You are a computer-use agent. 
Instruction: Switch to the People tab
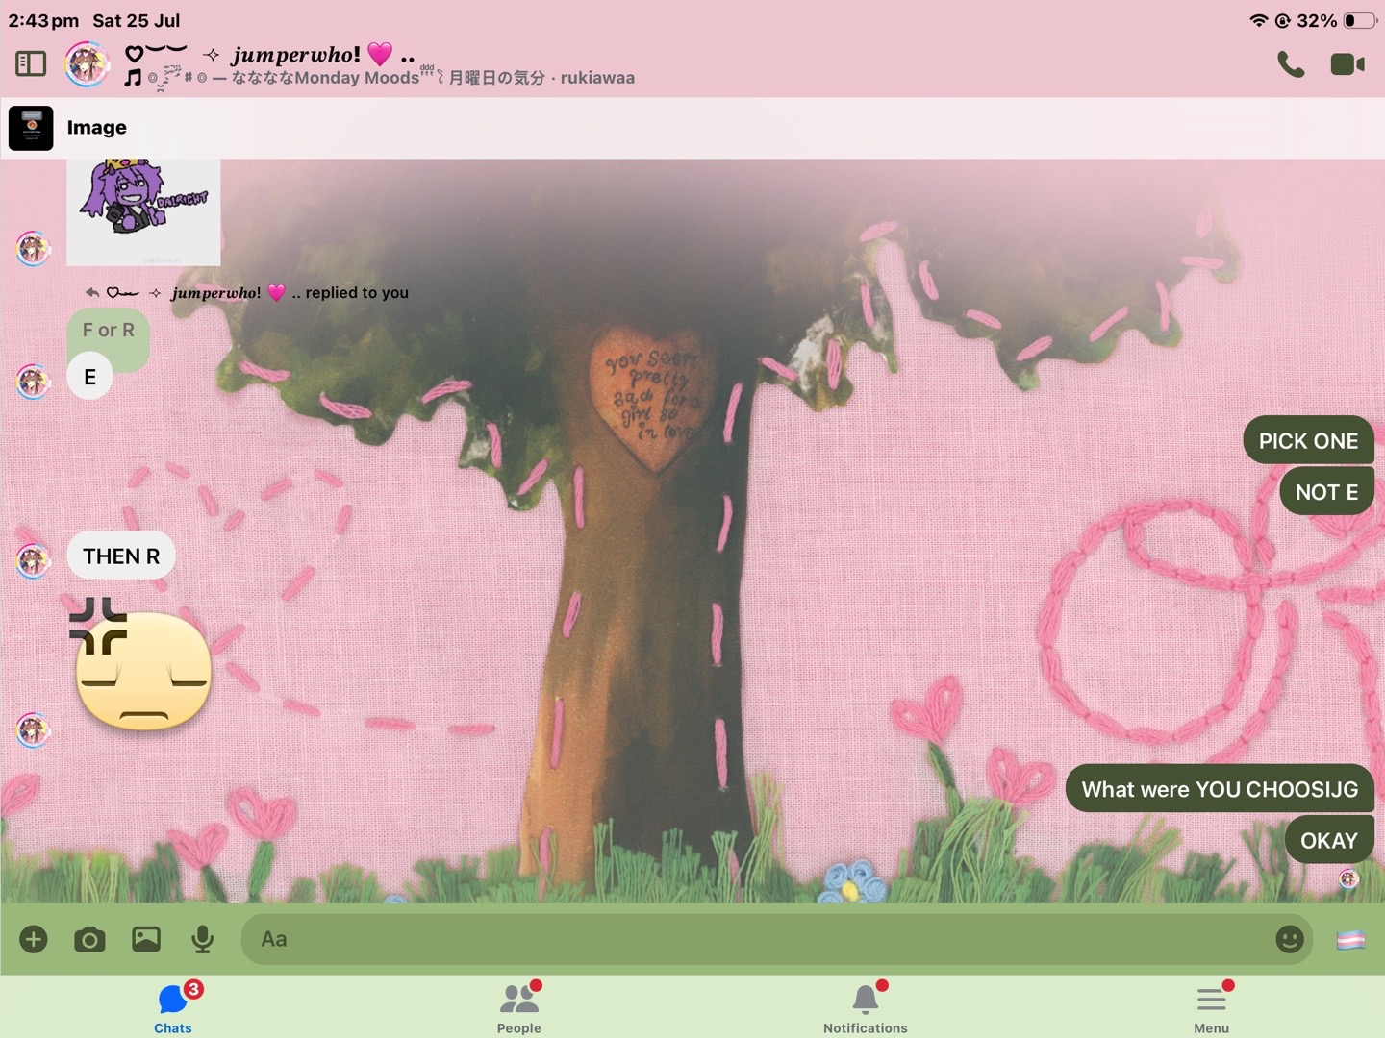pyautogui.click(x=519, y=1007)
